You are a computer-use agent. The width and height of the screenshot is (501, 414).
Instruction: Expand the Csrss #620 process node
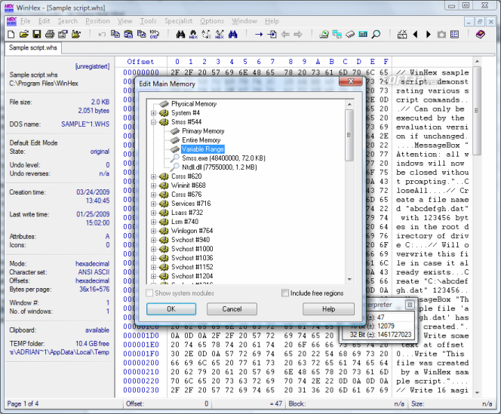(154, 176)
